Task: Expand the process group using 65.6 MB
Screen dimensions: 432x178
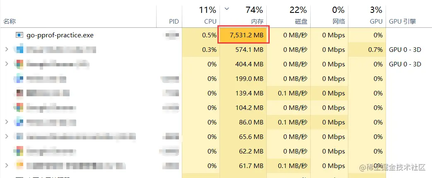Action: click(x=6, y=137)
